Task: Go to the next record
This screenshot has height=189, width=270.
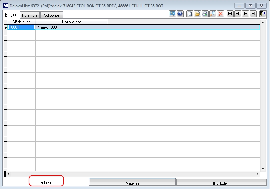Action: coord(246,14)
